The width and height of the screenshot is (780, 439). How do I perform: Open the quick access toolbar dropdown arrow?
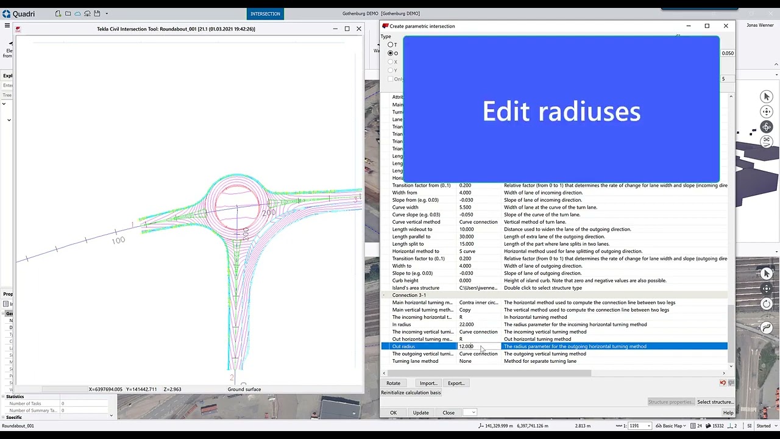point(107,13)
